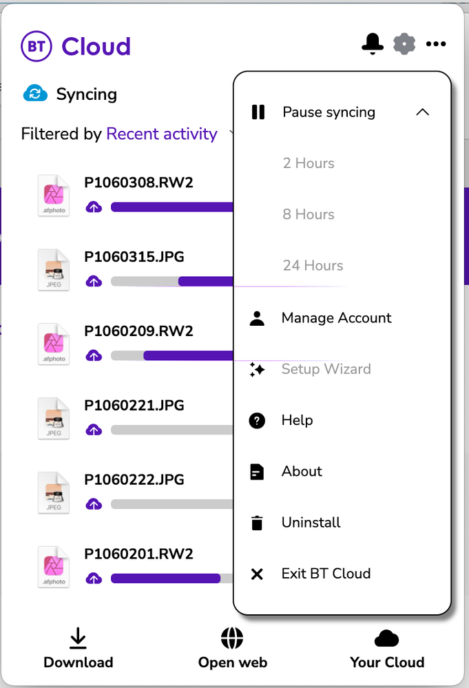Image resolution: width=469 pixels, height=688 pixels.
Task: Click the upload arrow next to P1060308.RW2
Action: pyautogui.click(x=94, y=206)
